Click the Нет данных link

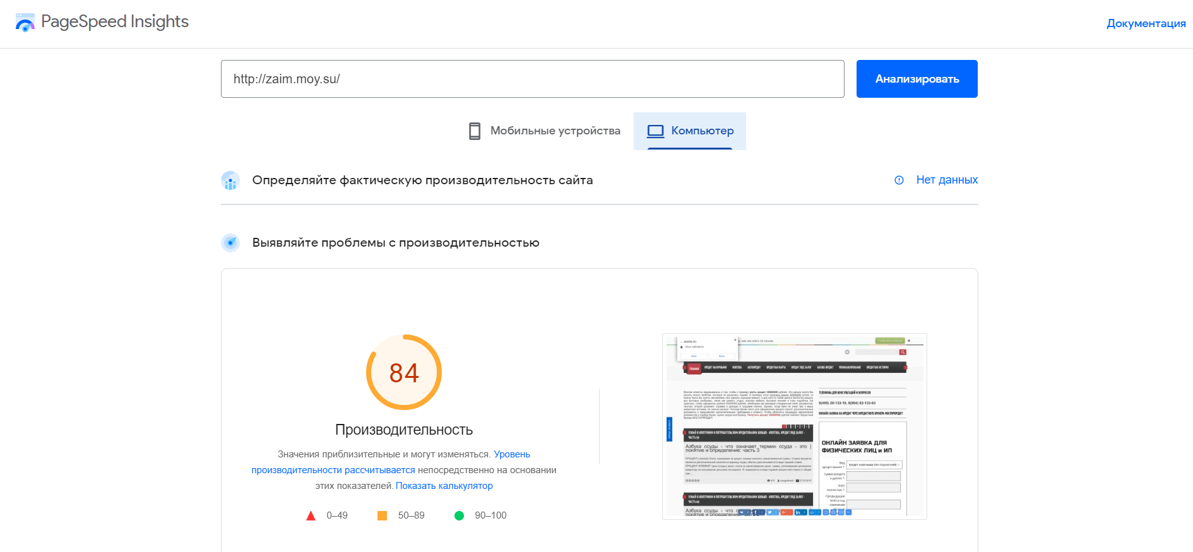[946, 180]
